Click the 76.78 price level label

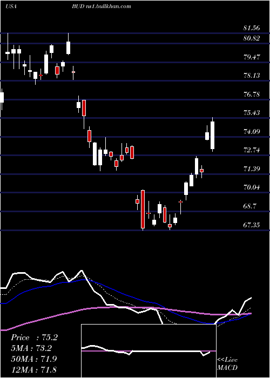click(x=252, y=94)
